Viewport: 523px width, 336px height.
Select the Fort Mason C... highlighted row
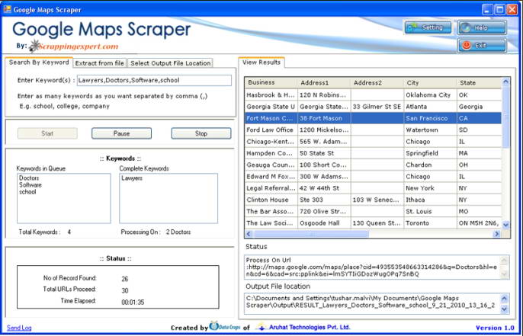[373, 118]
